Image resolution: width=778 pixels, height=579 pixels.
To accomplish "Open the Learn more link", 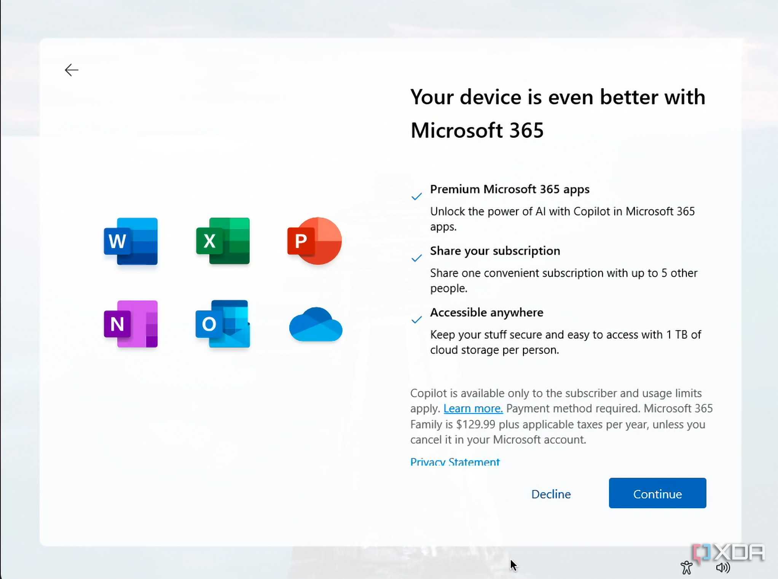I will [x=473, y=408].
